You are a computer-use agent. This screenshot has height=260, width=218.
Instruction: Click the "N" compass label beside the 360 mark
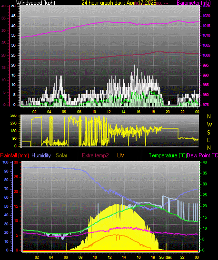[209, 116]
